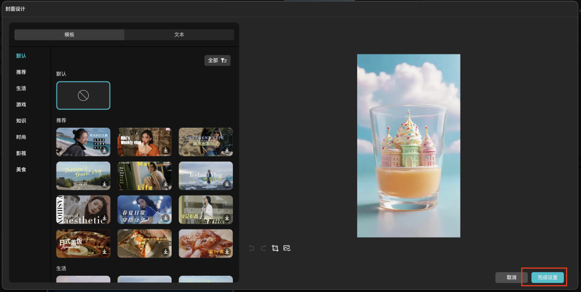581x292 pixels.
Task: Download the Iceland Vlog template
Action: (x=227, y=184)
